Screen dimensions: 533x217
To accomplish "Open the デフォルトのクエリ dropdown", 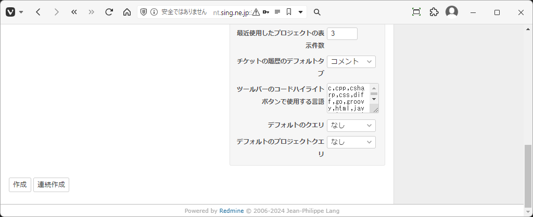I will tap(351, 126).
